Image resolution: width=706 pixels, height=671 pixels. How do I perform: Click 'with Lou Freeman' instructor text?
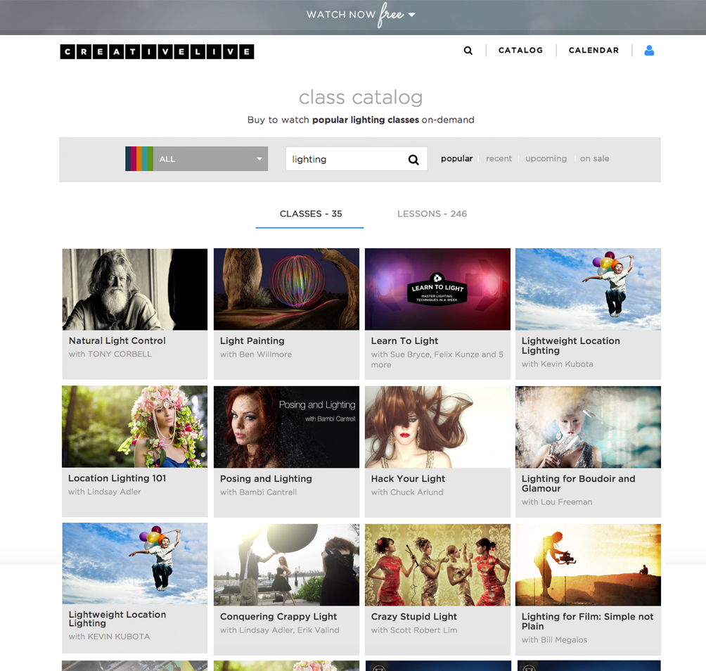tap(557, 501)
